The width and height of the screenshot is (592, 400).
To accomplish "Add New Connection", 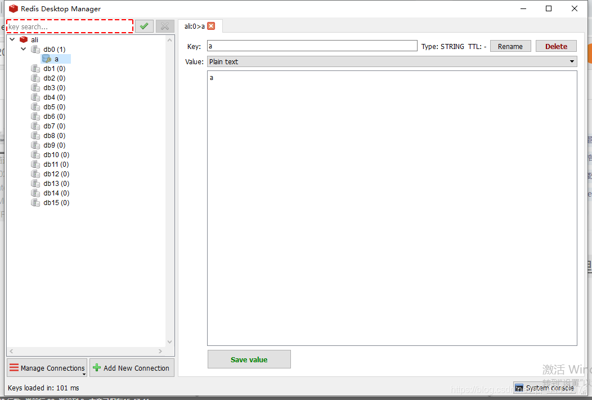I will tap(132, 368).
